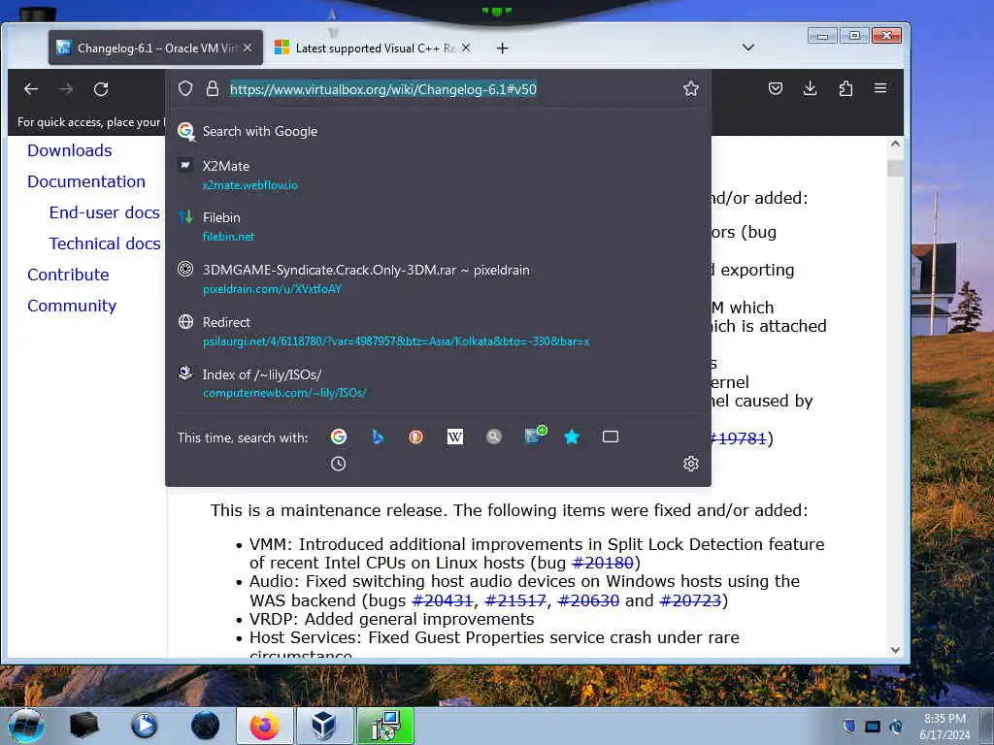Switch to Latest supported Visual C++ tab
The width and height of the screenshot is (994, 745).
(374, 48)
